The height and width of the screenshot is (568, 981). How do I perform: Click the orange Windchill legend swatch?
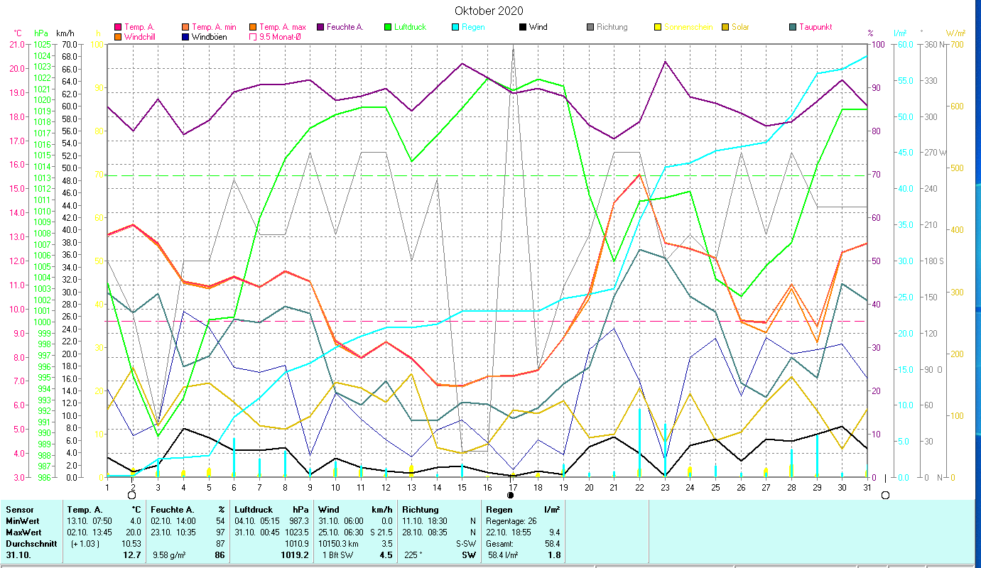(118, 36)
